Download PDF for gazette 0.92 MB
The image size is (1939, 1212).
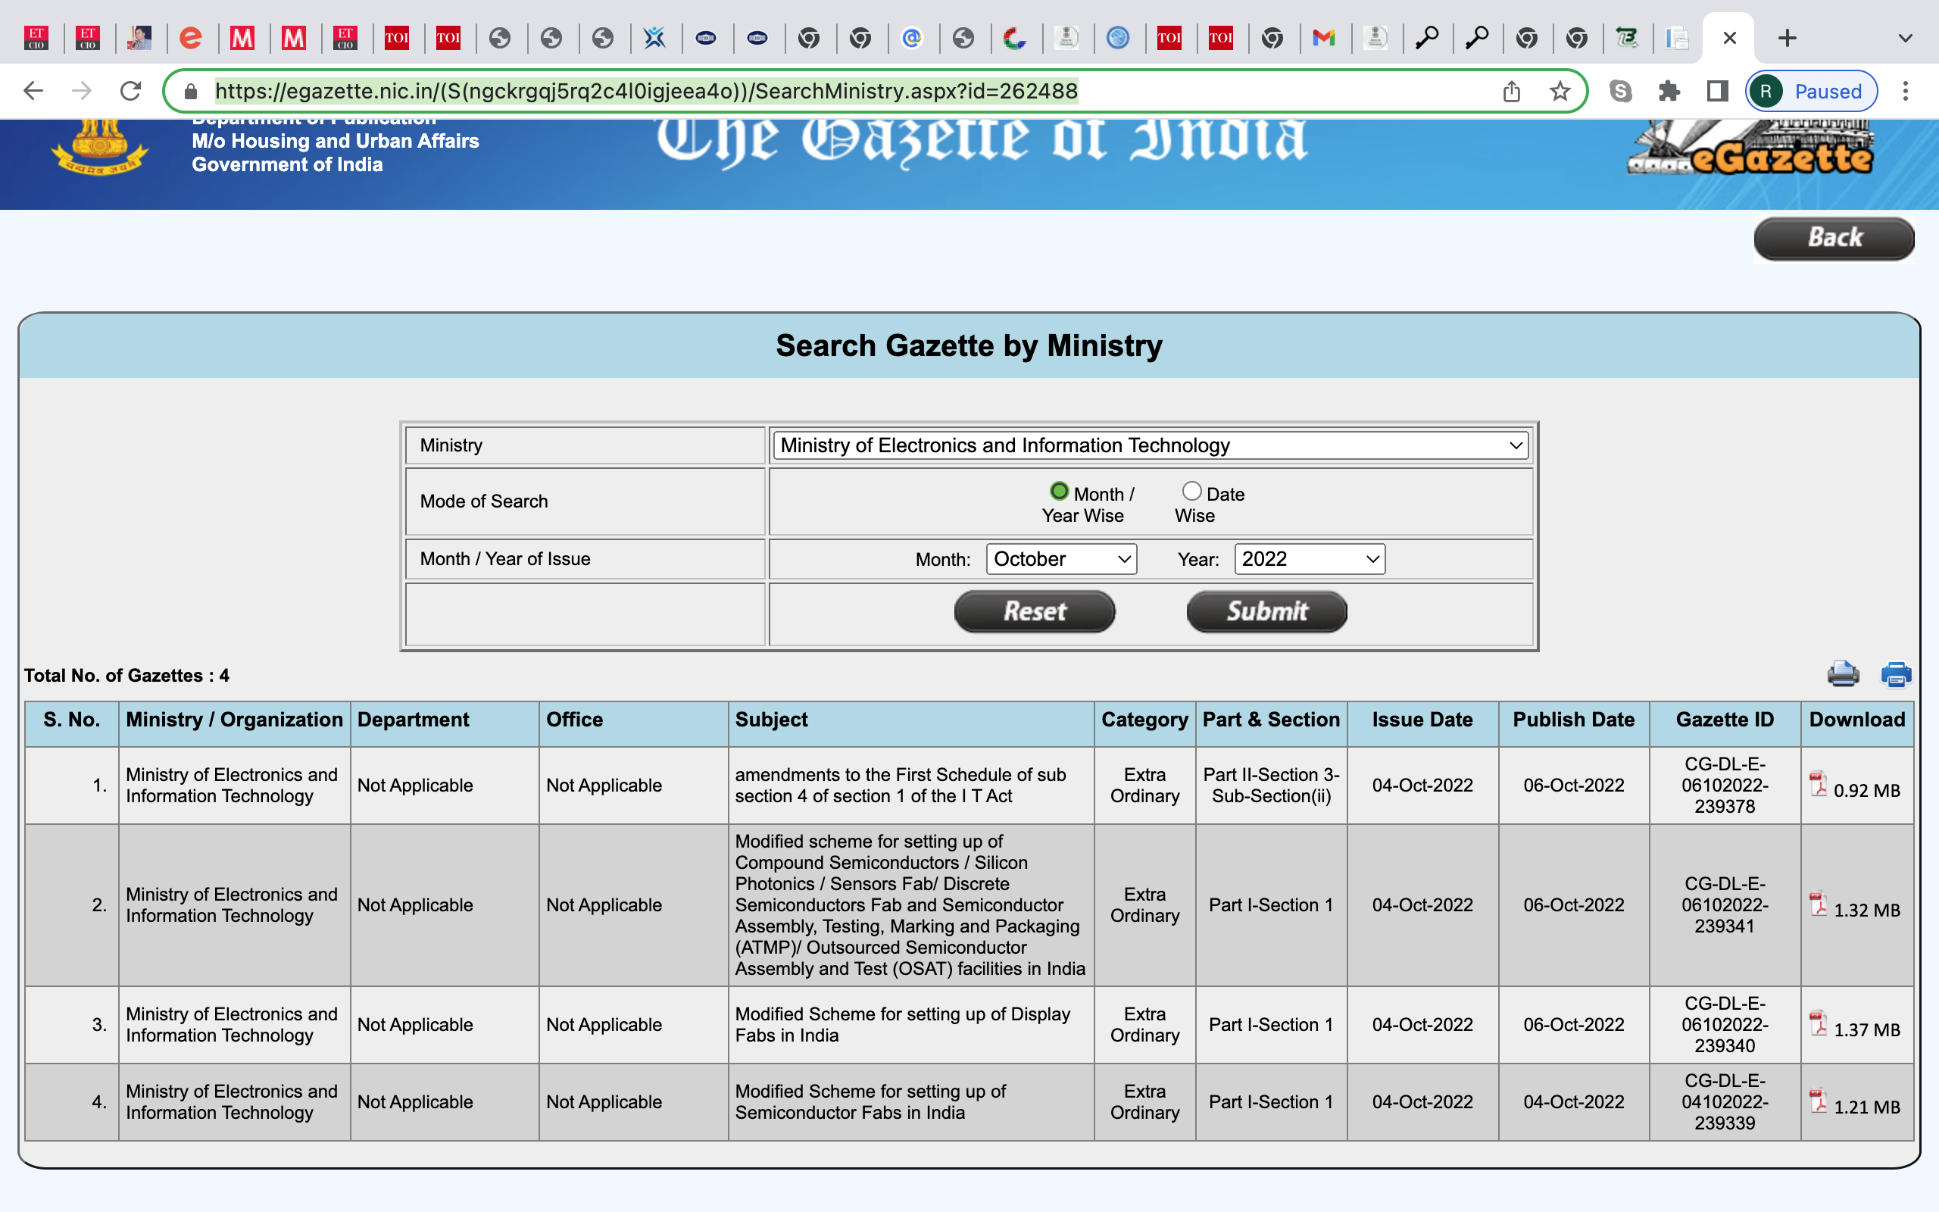[1819, 784]
